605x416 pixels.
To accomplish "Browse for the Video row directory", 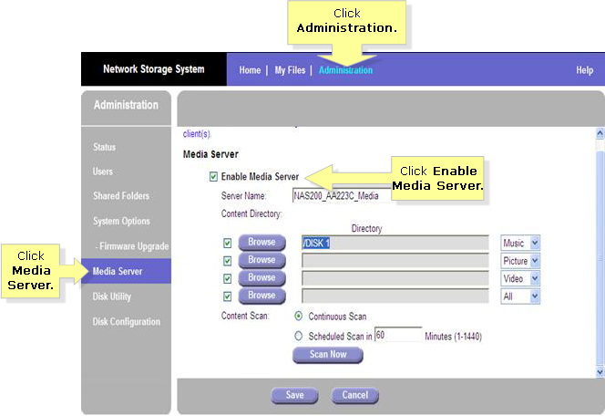I will pos(262,277).
